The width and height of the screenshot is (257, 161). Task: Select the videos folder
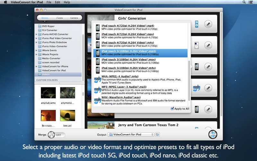(58, 74)
